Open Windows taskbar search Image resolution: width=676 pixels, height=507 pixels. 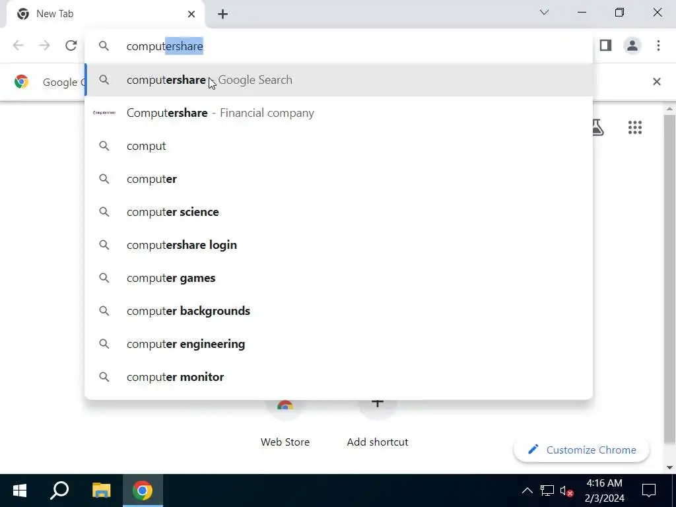(59, 490)
